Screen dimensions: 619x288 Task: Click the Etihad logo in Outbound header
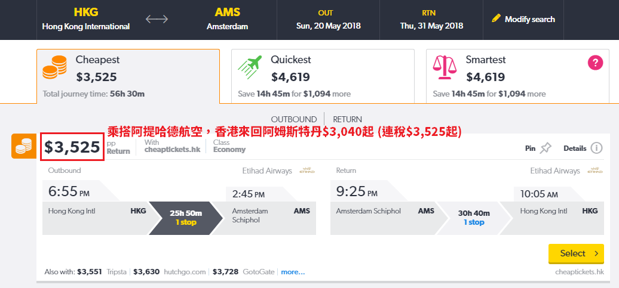coord(307,171)
